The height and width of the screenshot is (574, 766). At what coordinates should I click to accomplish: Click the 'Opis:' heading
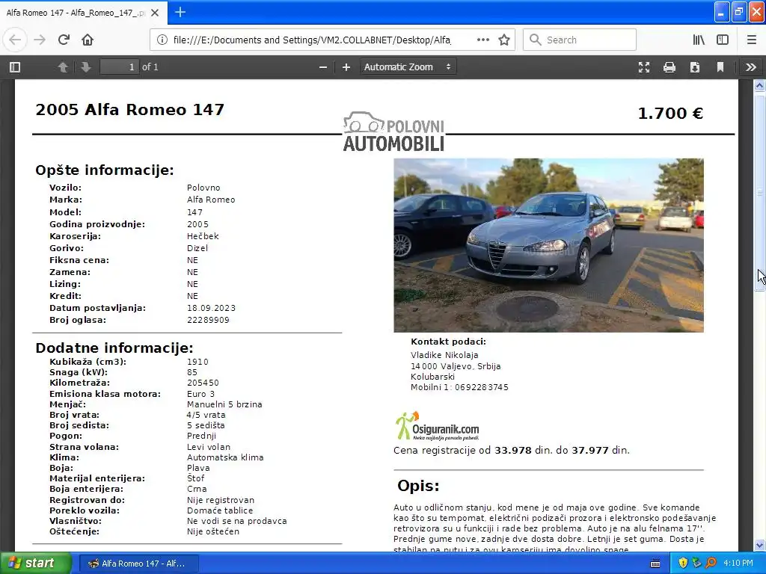tap(418, 486)
